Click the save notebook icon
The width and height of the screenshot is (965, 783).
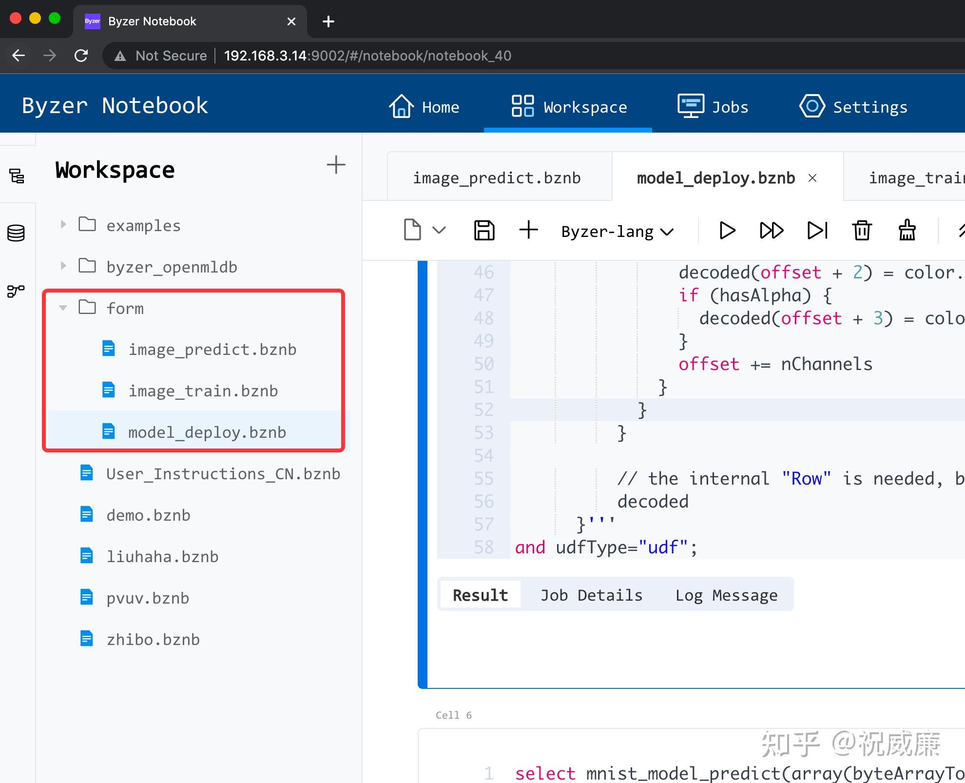pyautogui.click(x=484, y=231)
